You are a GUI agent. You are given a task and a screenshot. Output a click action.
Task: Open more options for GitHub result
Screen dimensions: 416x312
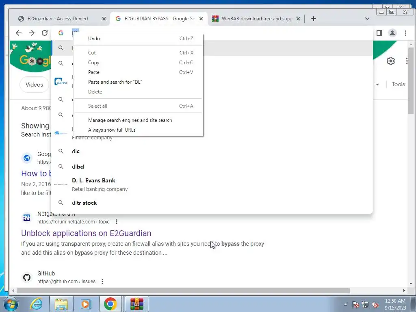coord(102,282)
